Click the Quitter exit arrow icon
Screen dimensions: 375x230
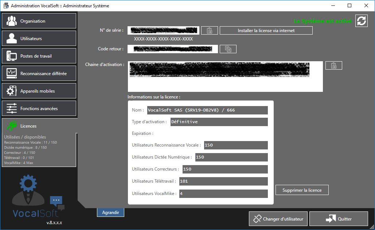pyautogui.click(x=331, y=219)
